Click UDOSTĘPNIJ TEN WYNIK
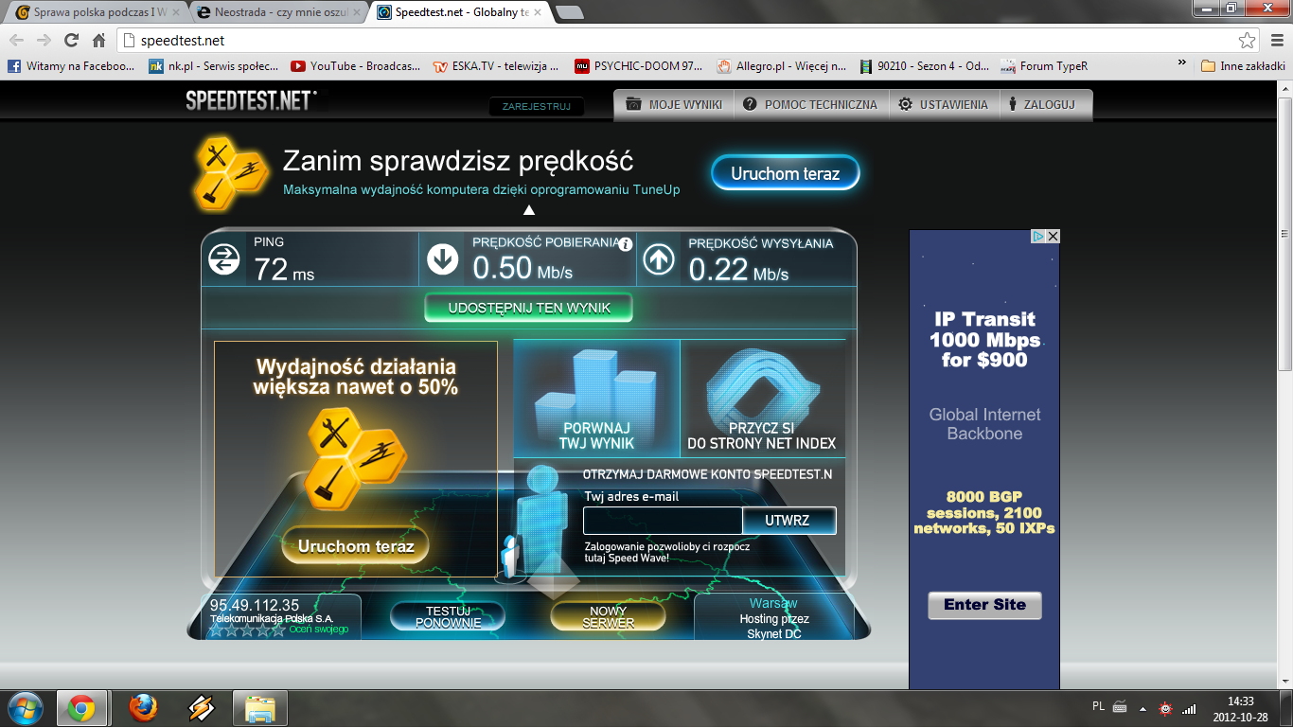This screenshot has height=728, width=1293. [x=528, y=308]
